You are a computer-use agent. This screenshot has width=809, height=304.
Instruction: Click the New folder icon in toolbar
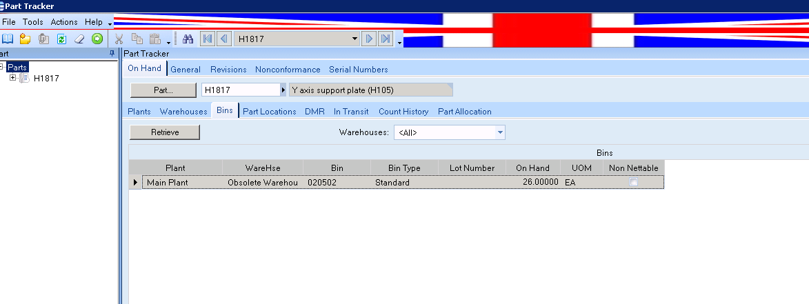click(x=26, y=39)
